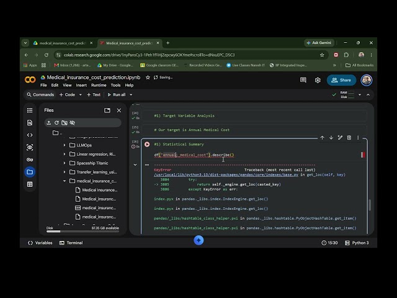Screen dimensions: 397x298
Task: Collapse the cell output chevron
Action: click(135, 165)
